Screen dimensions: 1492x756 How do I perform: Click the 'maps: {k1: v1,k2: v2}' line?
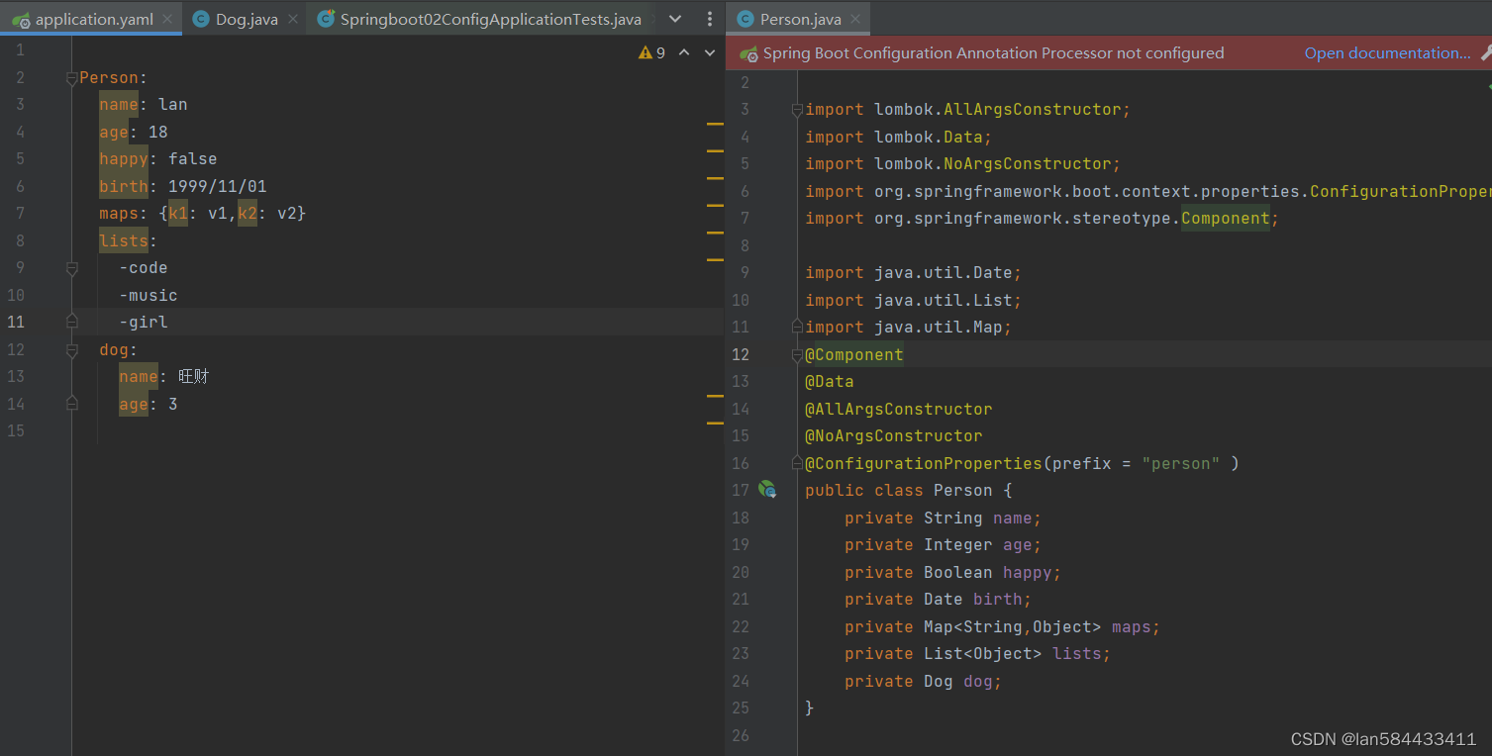(202, 213)
